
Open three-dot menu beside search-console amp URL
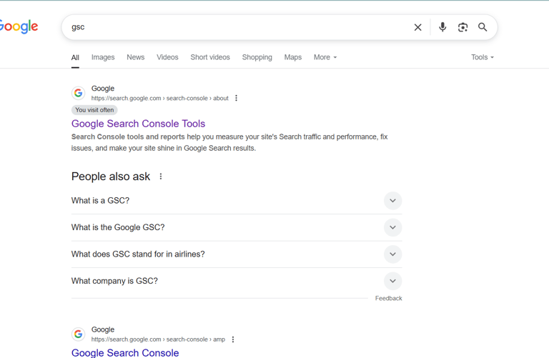tap(233, 339)
